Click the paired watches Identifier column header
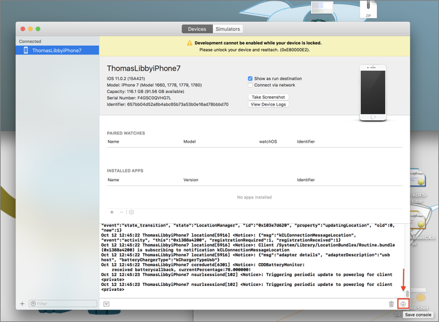The width and height of the screenshot is (439, 322). (305, 141)
